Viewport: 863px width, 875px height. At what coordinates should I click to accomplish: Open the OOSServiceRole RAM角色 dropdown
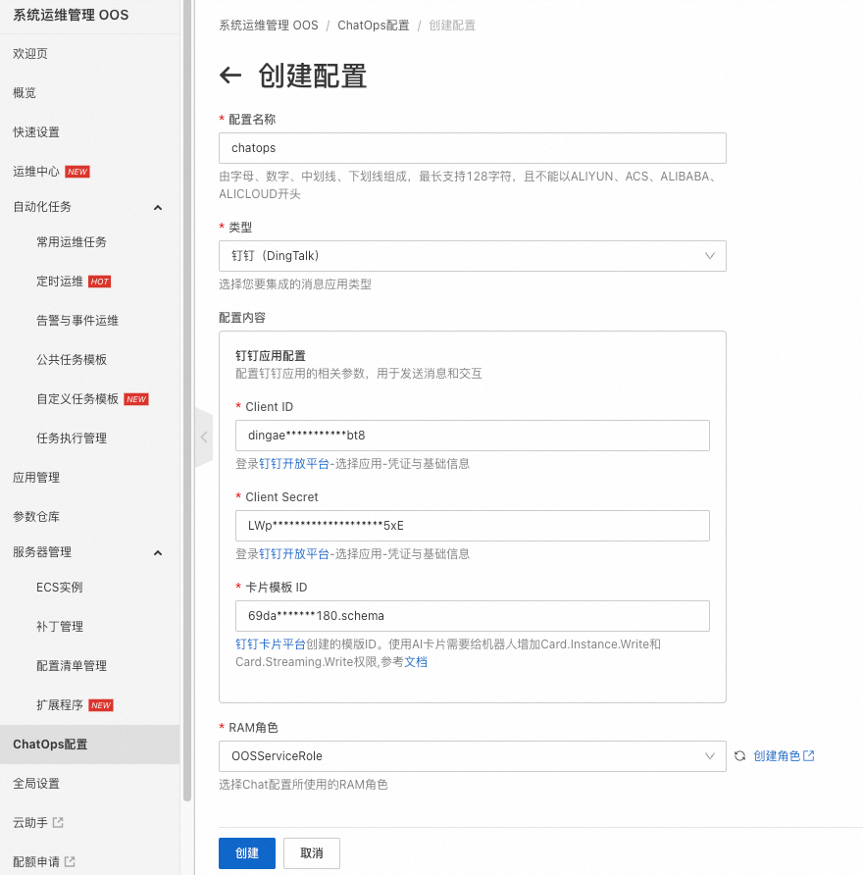(x=472, y=756)
